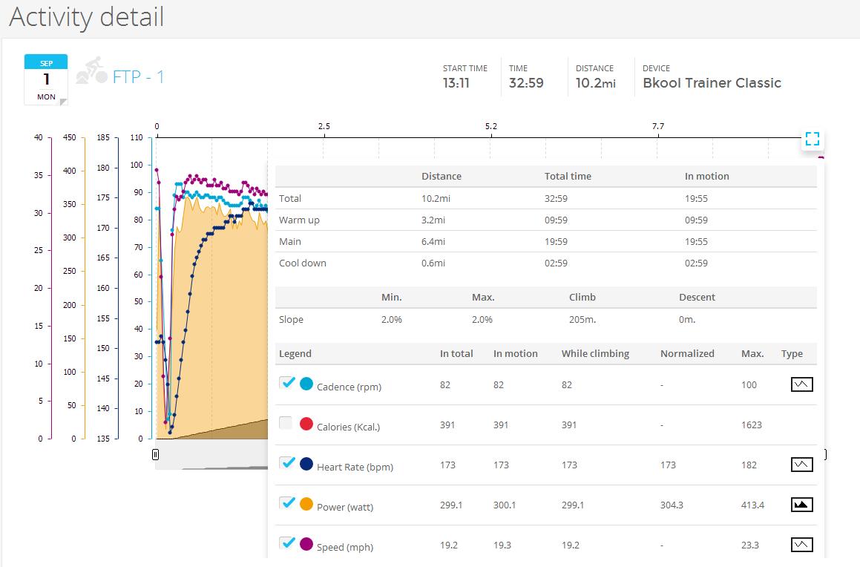Viewport: 860px width, 567px height.
Task: Change Power area chart type icon
Action: pyautogui.click(x=801, y=505)
